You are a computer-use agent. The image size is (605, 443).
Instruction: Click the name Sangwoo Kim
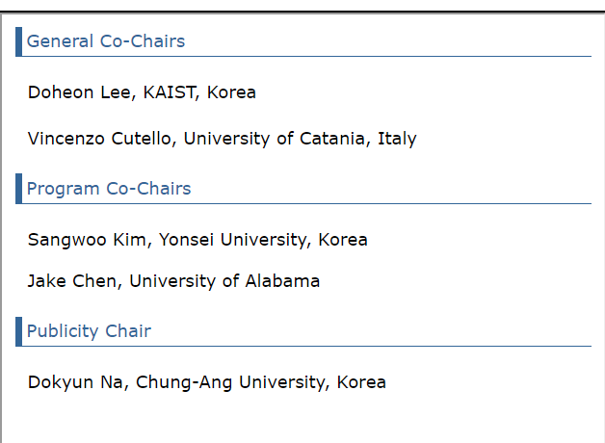tap(87, 240)
